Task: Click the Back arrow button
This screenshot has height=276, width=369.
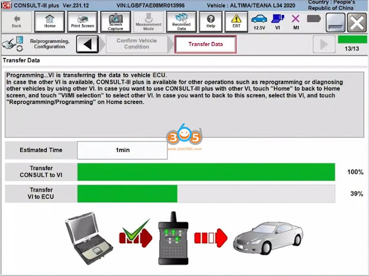Action: pyautogui.click(x=17, y=21)
